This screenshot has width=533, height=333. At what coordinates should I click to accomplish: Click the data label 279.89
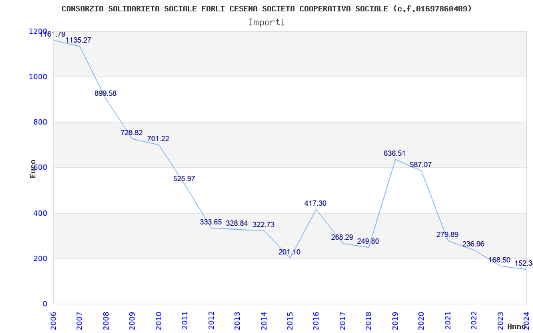coord(447,234)
